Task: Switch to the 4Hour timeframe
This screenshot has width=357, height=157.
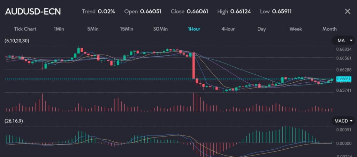Action: click(228, 29)
